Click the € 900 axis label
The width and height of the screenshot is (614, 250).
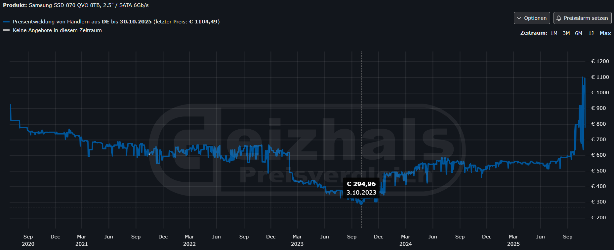click(598, 108)
